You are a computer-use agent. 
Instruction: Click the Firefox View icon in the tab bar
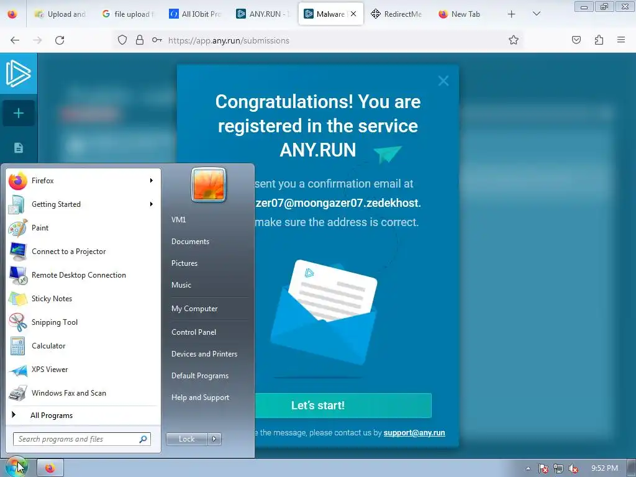[12, 14]
